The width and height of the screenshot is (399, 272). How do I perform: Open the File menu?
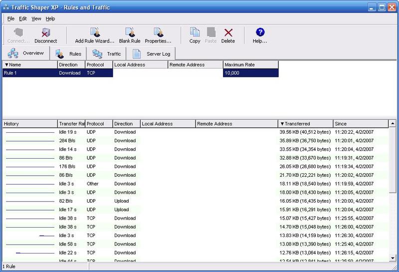[x=10, y=18]
